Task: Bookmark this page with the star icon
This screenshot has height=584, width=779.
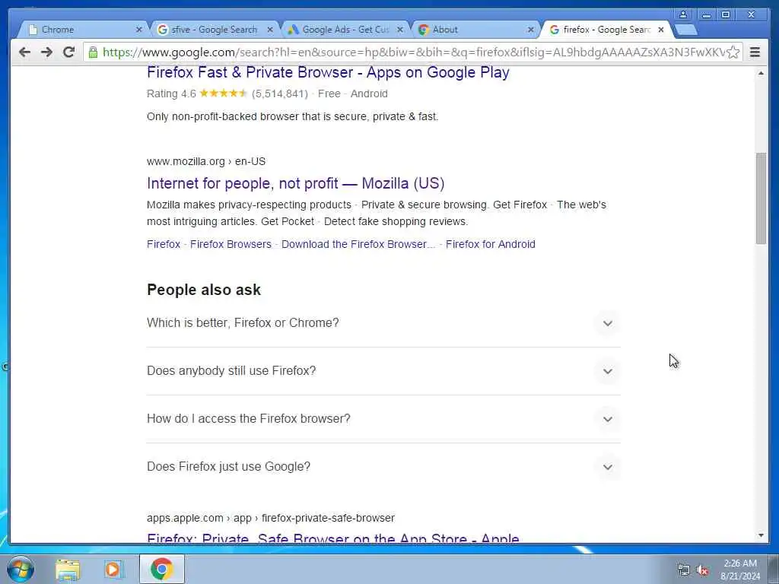Action: tap(733, 52)
